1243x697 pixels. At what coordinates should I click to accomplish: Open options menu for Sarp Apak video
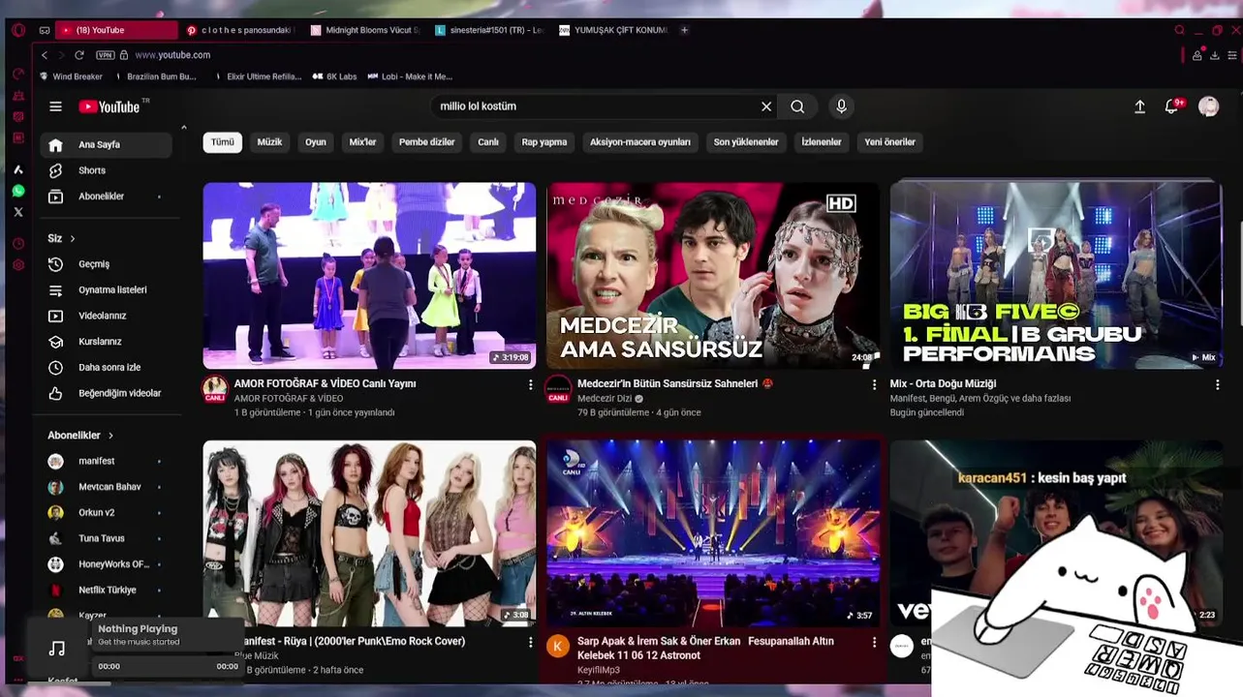point(874,642)
